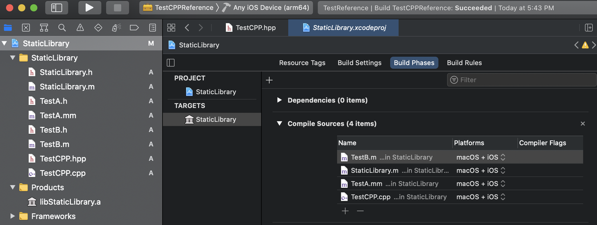
Task: Open the related items grid icon
Action: pyautogui.click(x=171, y=27)
